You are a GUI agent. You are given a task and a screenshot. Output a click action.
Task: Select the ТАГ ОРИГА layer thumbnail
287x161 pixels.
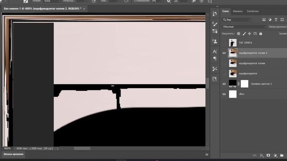click(233, 43)
